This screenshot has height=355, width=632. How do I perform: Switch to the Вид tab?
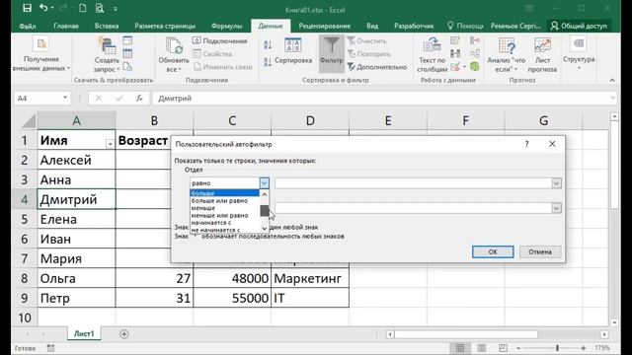(x=372, y=26)
